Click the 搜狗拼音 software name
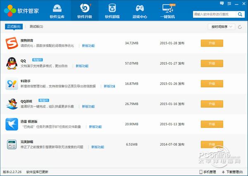Screen dimensions: 248x176 (27, 40)
